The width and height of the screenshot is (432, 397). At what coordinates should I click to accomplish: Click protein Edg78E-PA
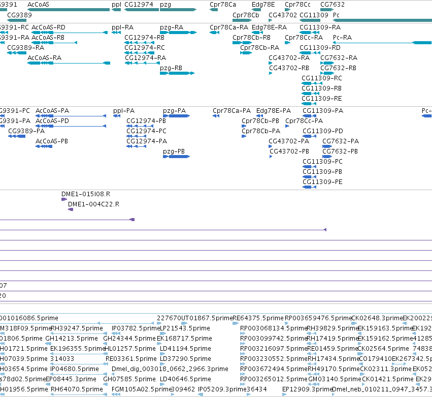274,111
